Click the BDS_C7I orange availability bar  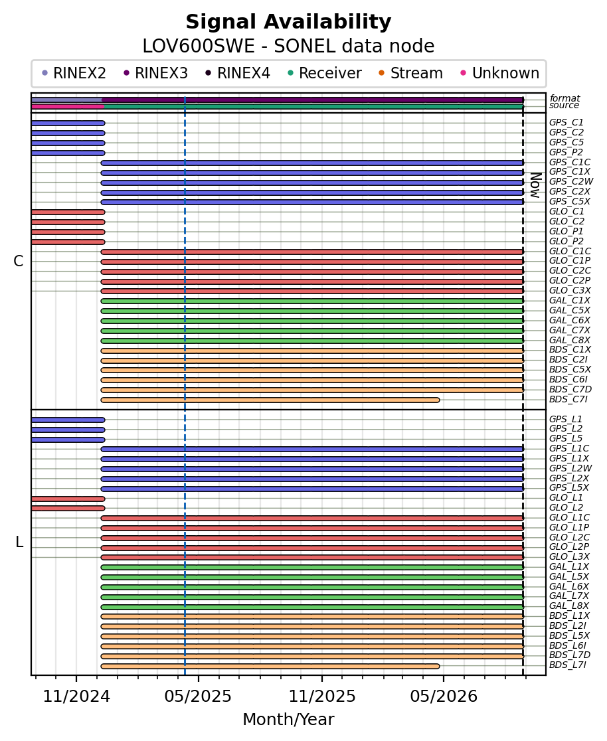[270, 400]
